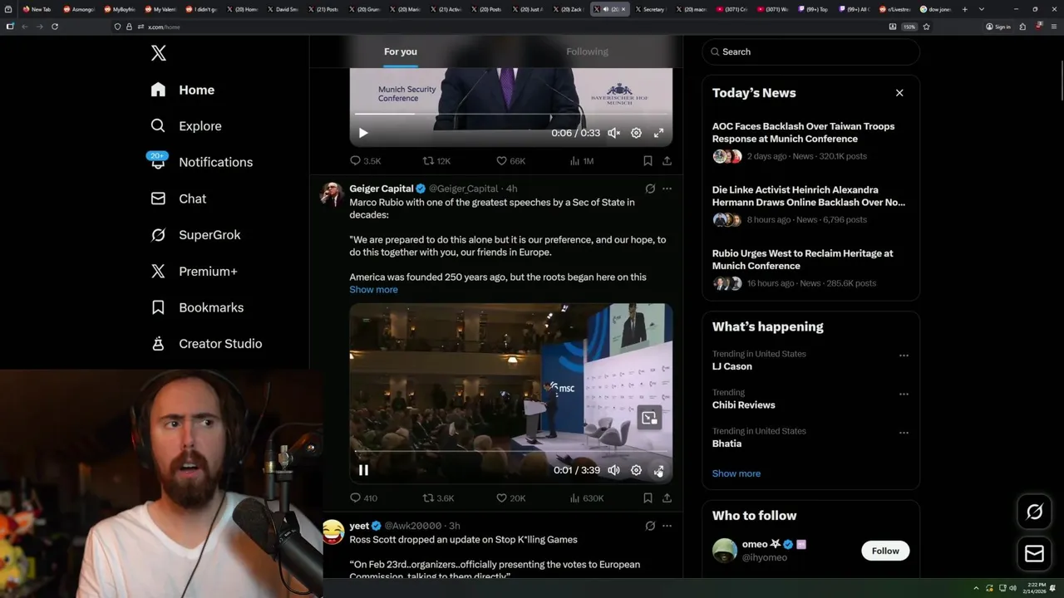Open Chat in the sidebar
The width and height of the screenshot is (1064, 598).
click(x=178, y=199)
